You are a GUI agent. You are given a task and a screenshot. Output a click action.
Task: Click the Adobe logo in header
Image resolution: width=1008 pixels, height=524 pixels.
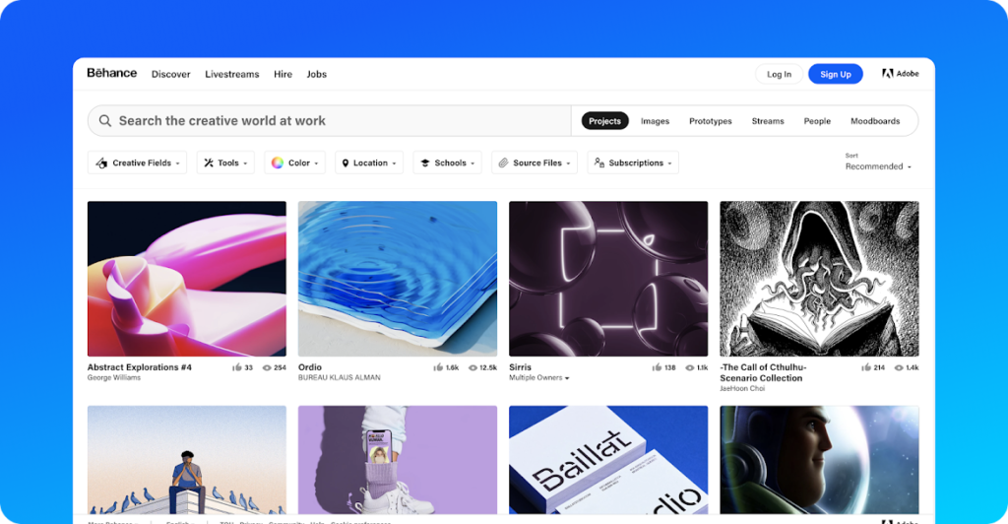900,74
